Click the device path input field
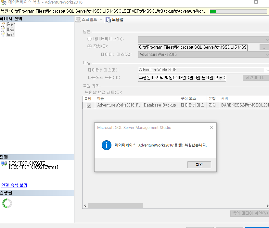This screenshot has height=228, width=269. [x=193, y=47]
